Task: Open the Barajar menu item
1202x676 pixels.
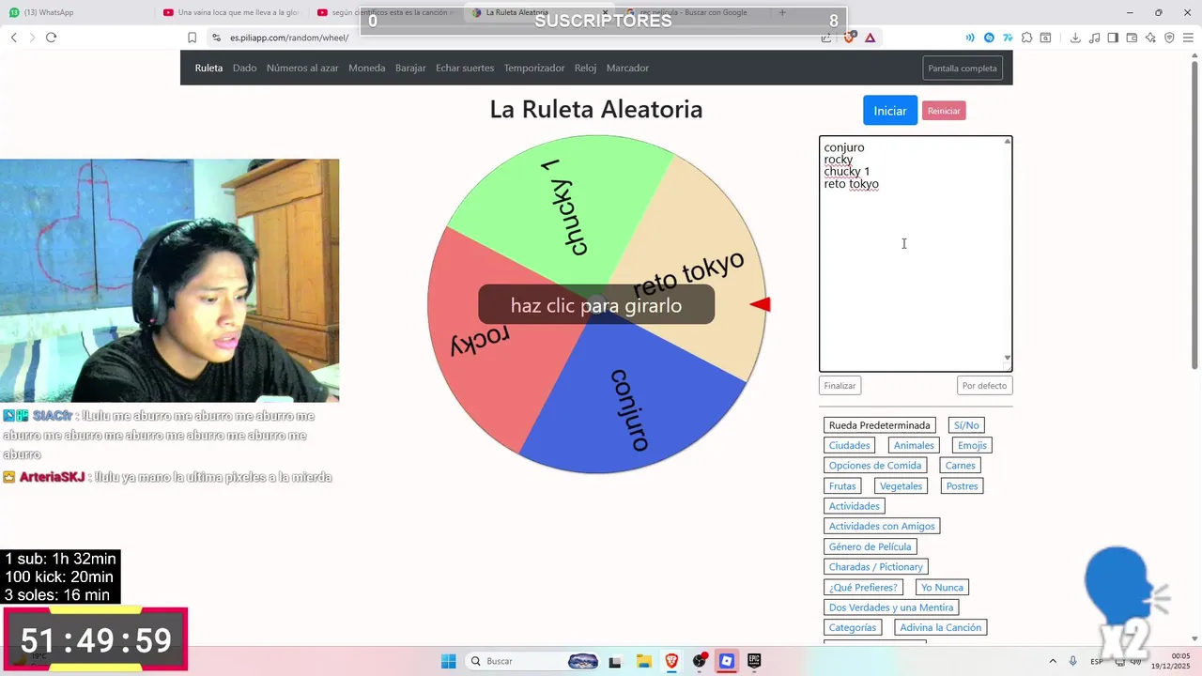Action: click(x=410, y=68)
